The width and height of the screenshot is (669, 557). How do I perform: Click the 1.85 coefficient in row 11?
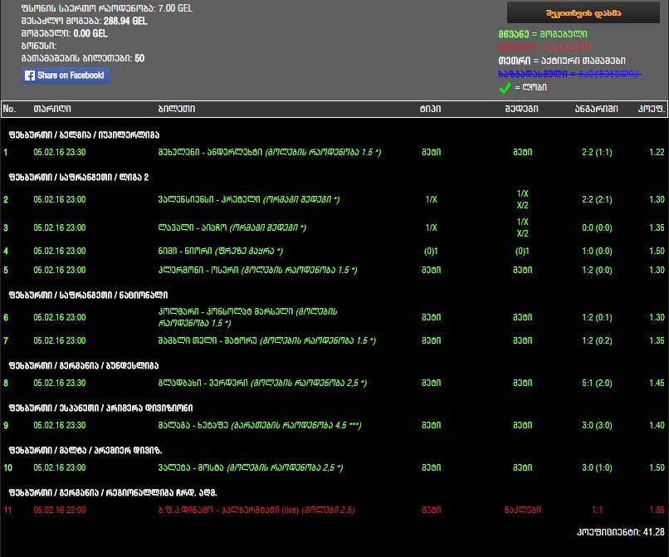coord(657,510)
